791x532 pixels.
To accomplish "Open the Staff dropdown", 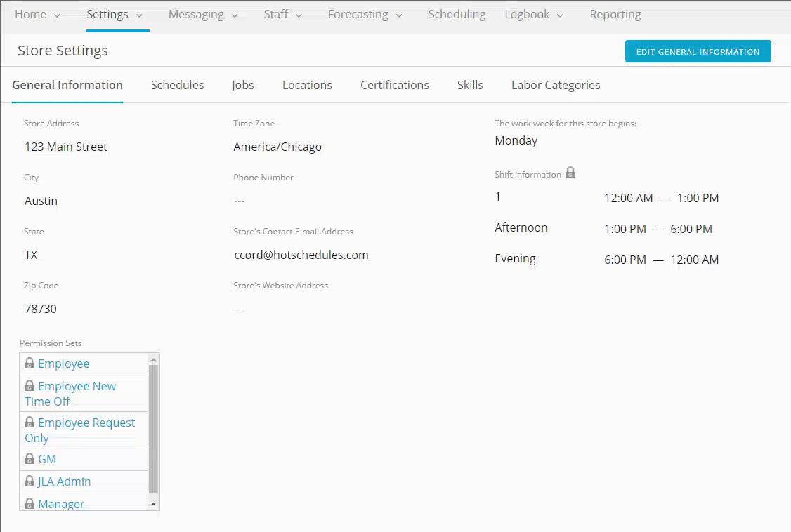I will [x=299, y=14].
